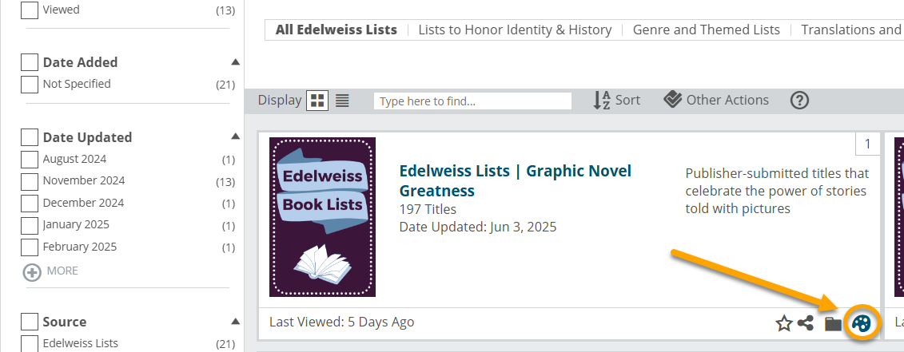Enable the Edelweiss Lists source filter
The width and height of the screenshot is (904, 352).
coord(30,344)
